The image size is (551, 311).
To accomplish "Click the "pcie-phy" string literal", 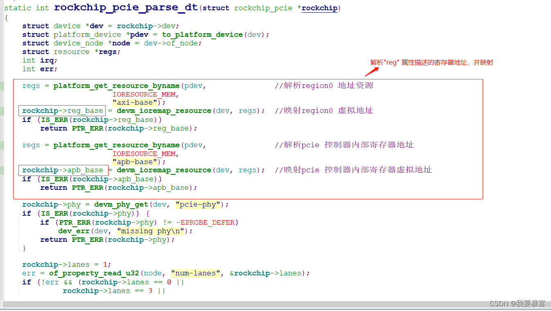I will [x=197, y=205].
